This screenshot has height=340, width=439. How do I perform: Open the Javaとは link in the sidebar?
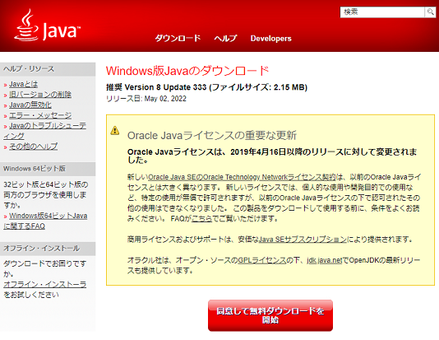coord(24,84)
